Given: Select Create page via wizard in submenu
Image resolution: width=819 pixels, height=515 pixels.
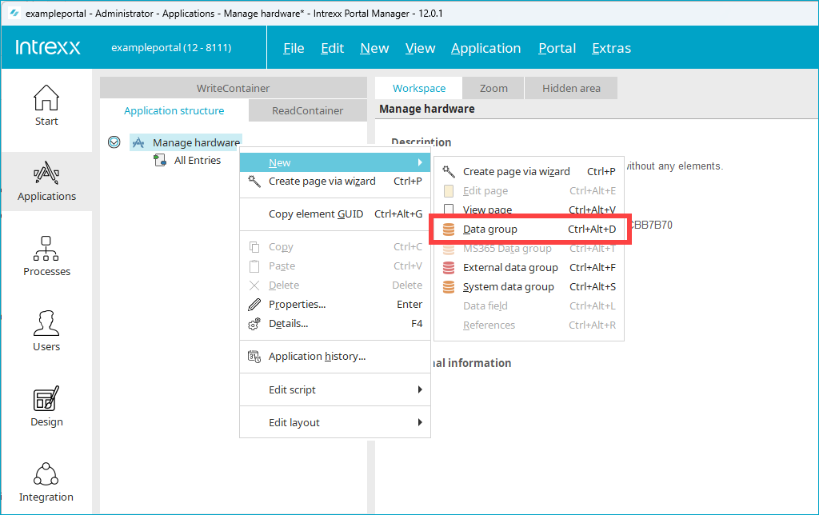Looking at the screenshot, I should point(529,171).
